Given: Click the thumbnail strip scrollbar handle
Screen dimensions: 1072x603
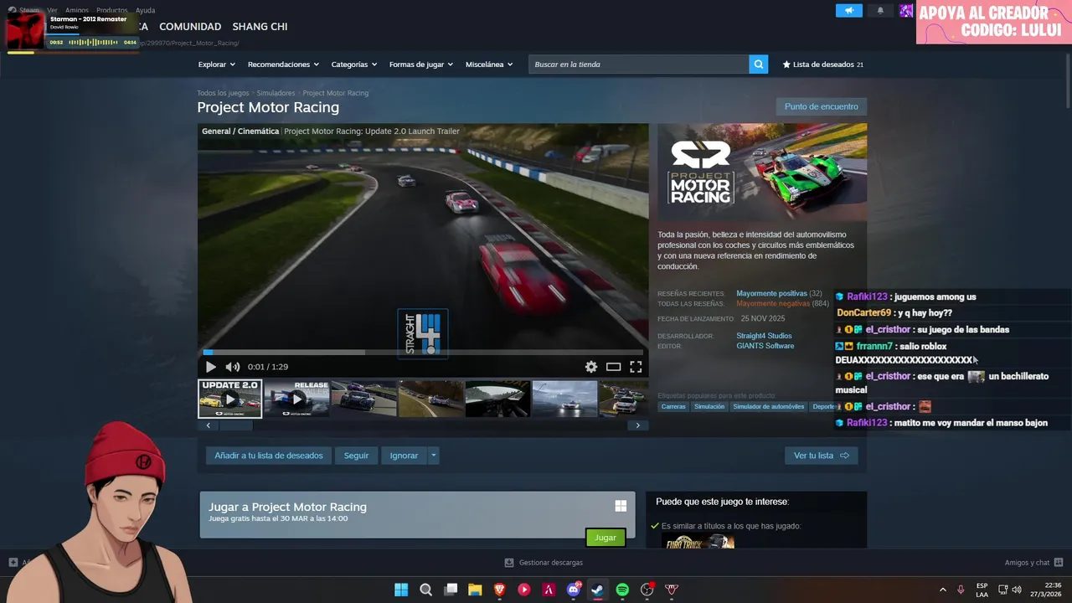Looking at the screenshot, I should (x=235, y=425).
